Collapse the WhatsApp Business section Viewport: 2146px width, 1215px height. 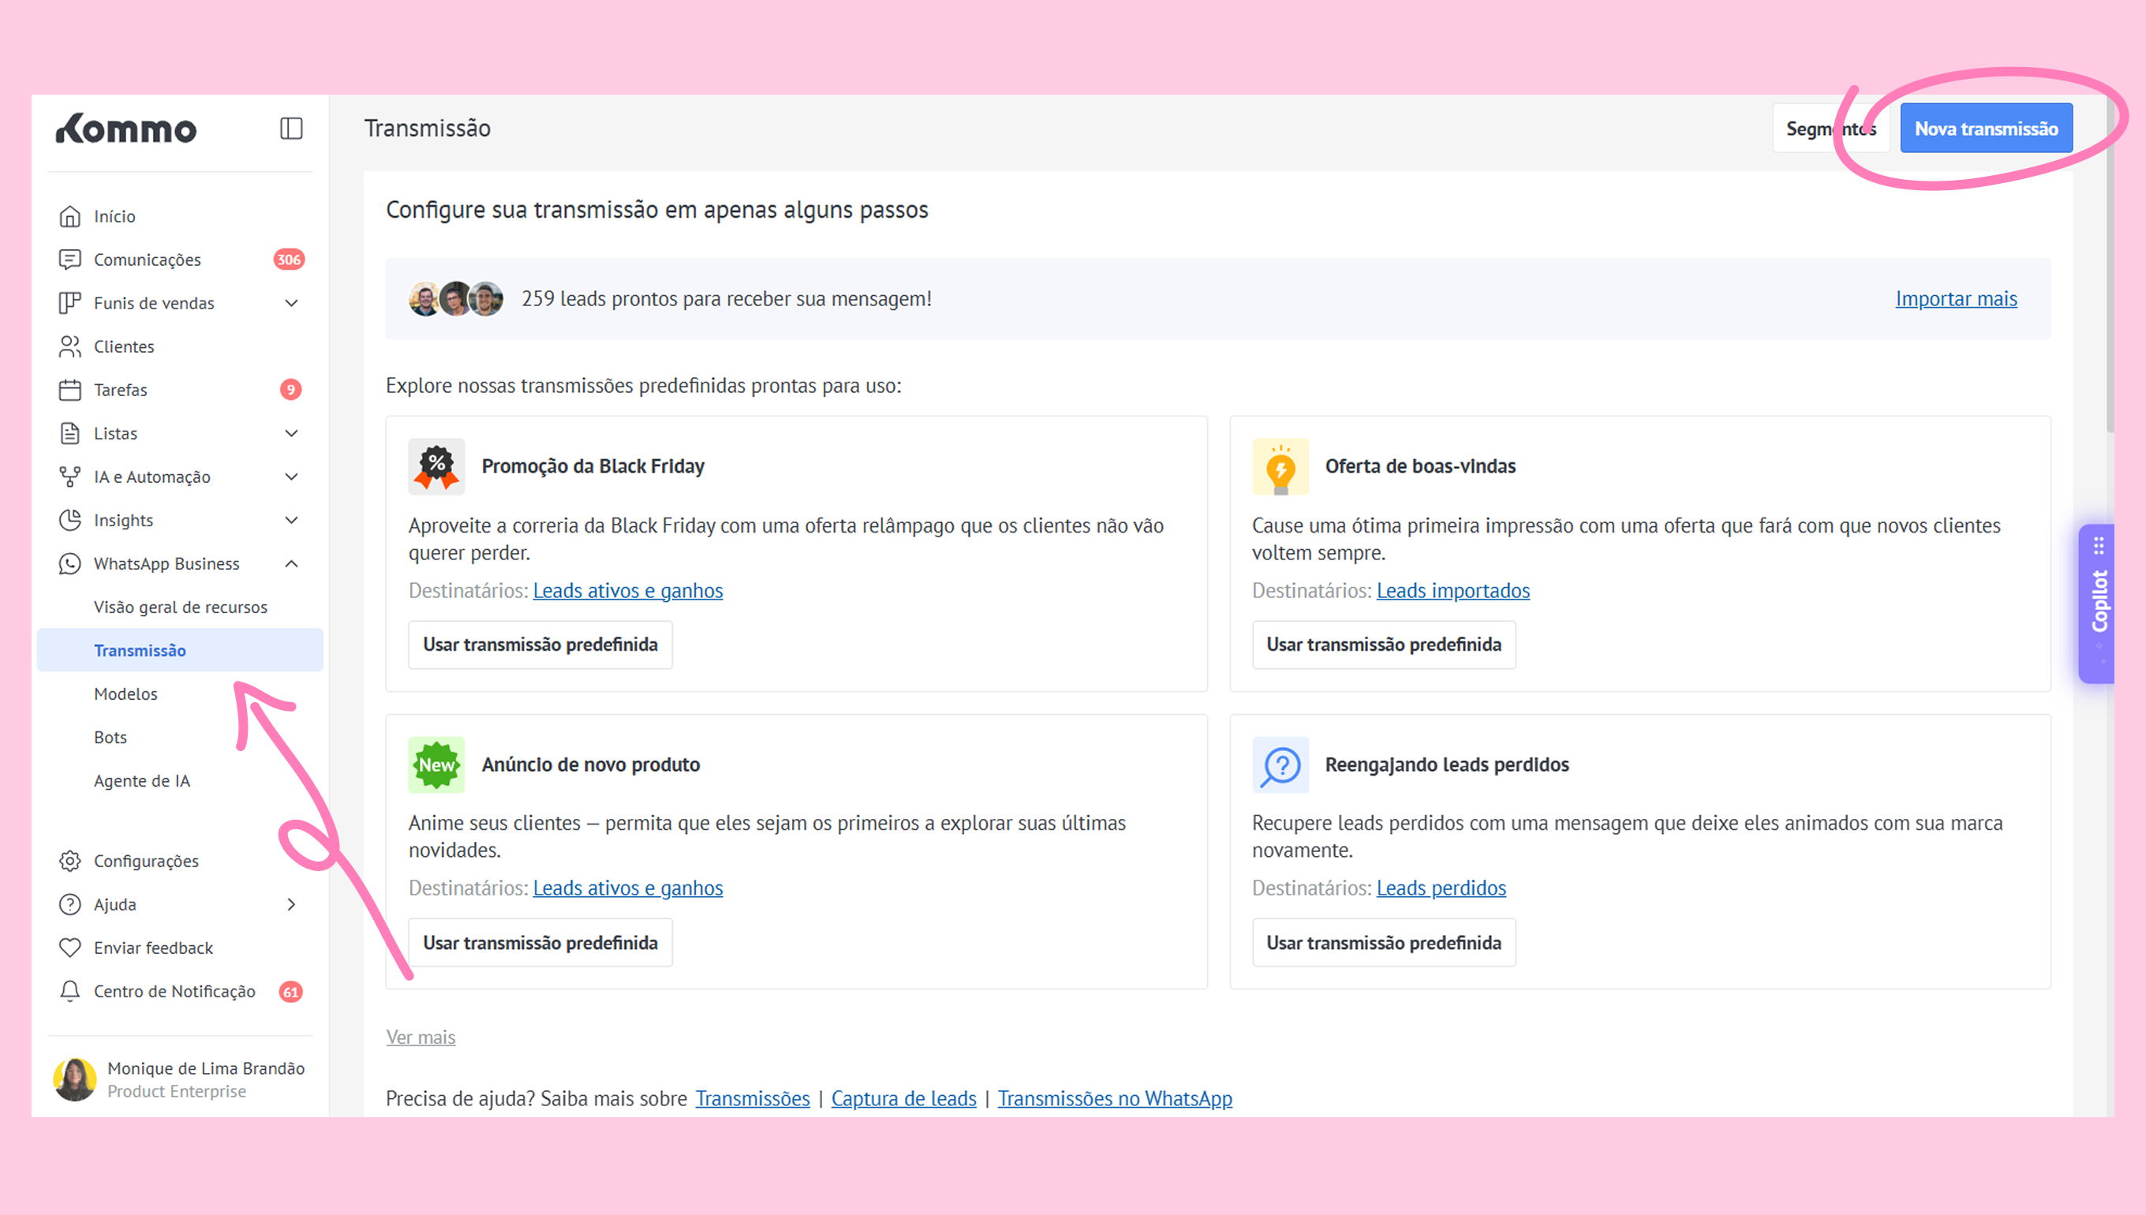[291, 563]
